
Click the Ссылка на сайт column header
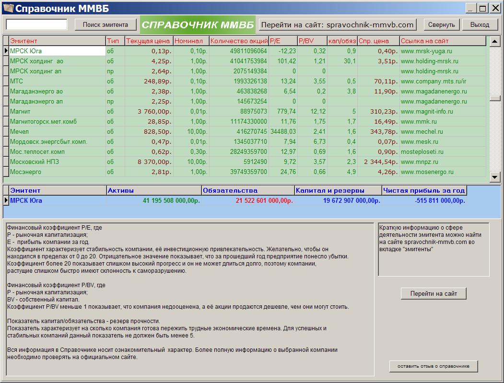(x=443, y=41)
